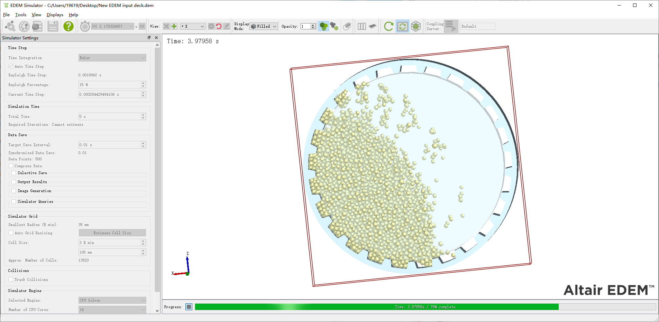Viewport: 659px width, 322px height.
Task: Click the Simulator Settings vertical scrollbar
Action: [157, 169]
